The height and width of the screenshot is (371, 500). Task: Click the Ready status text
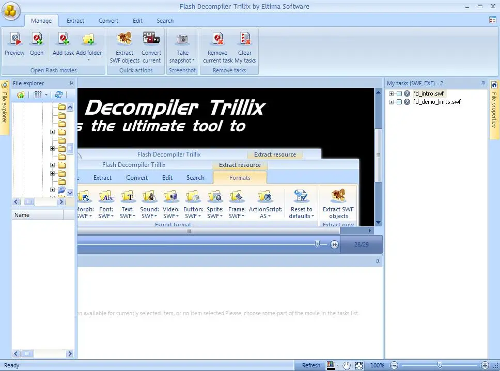12,366
